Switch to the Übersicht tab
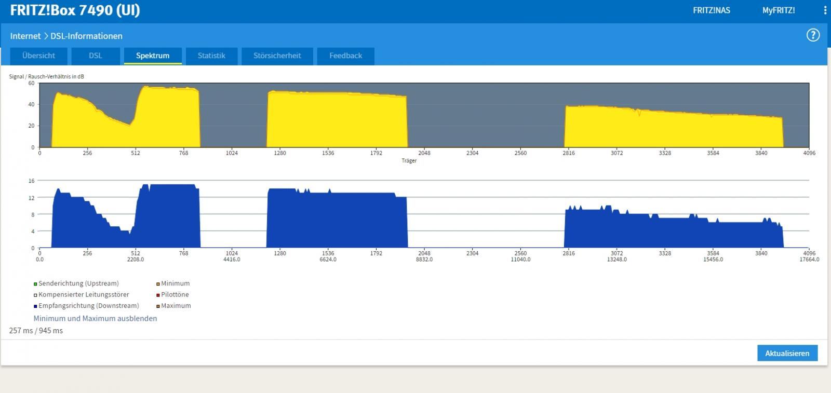 click(x=38, y=56)
